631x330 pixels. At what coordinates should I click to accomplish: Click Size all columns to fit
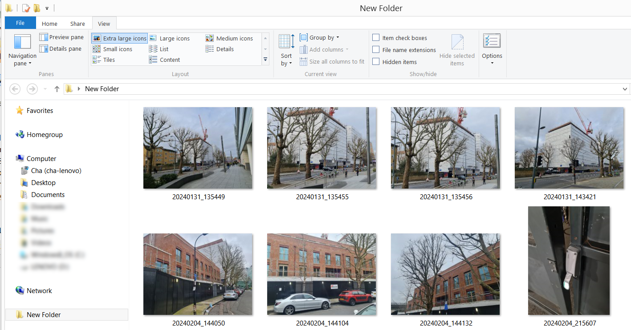332,61
